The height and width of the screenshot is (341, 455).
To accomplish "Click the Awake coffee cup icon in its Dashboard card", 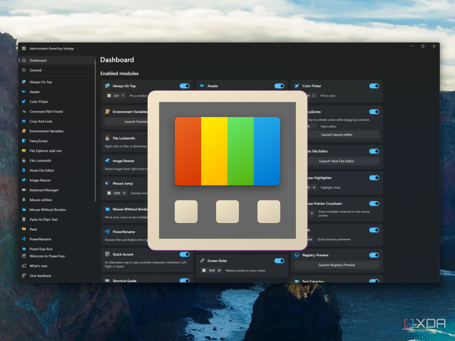I will click(202, 86).
